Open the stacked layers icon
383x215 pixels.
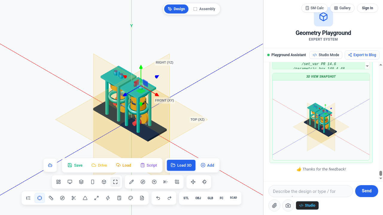click(81, 182)
